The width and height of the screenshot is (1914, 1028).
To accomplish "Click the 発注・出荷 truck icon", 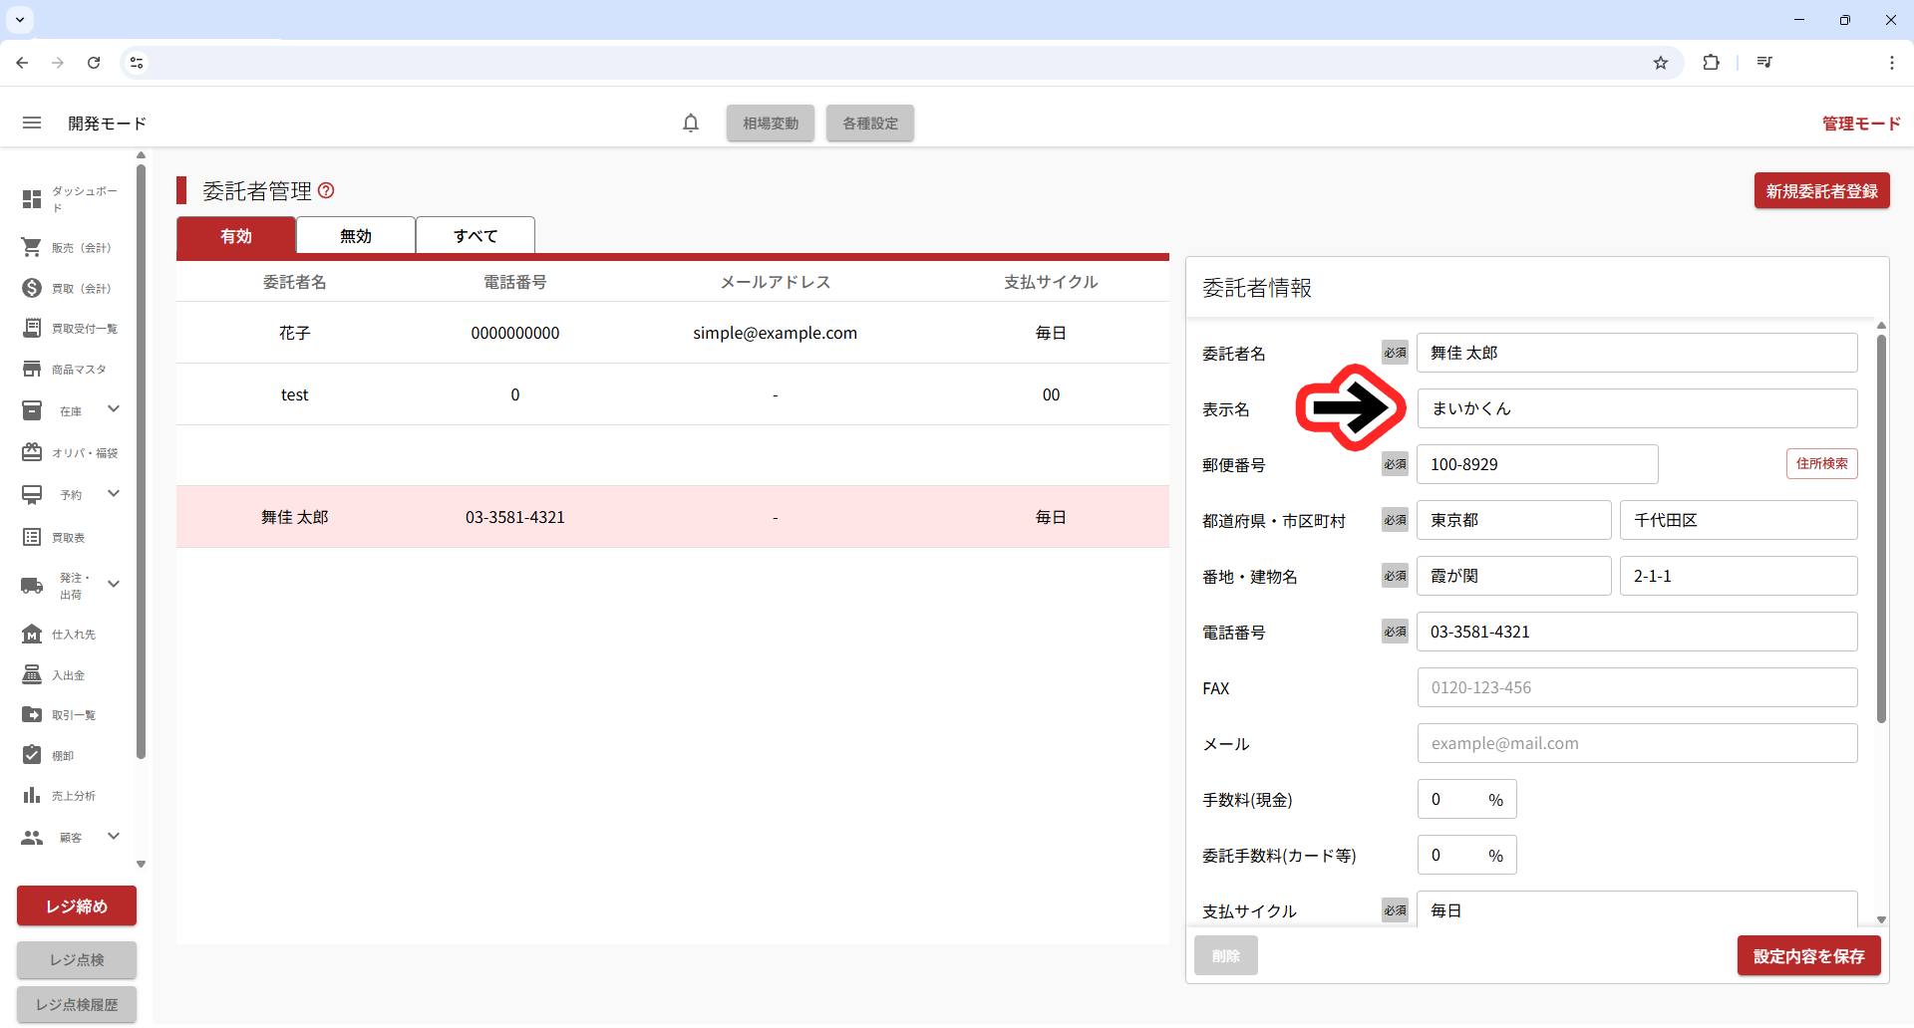I will pyautogui.click(x=32, y=586).
